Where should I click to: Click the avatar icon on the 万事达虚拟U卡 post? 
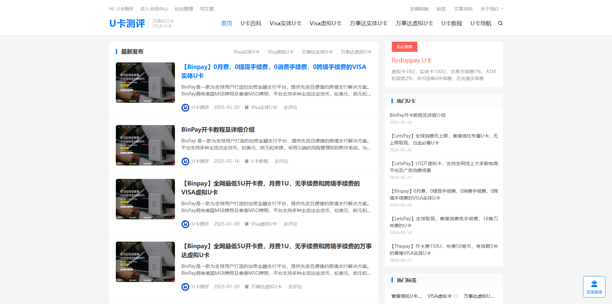tap(185, 287)
